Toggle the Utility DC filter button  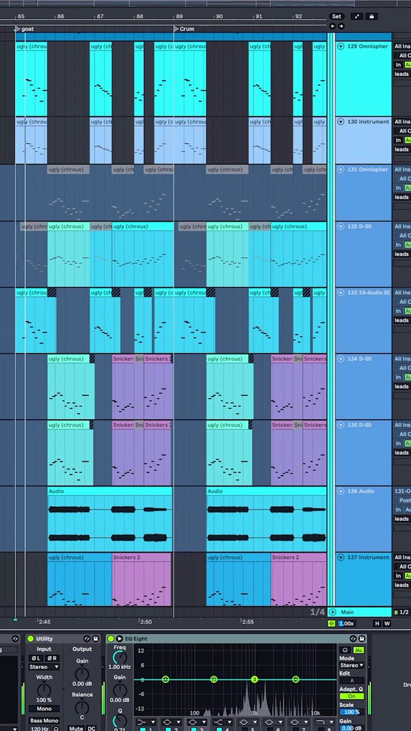pyautogui.click(x=91, y=728)
